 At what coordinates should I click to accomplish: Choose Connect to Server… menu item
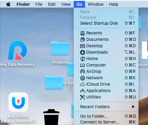click(x=106, y=122)
